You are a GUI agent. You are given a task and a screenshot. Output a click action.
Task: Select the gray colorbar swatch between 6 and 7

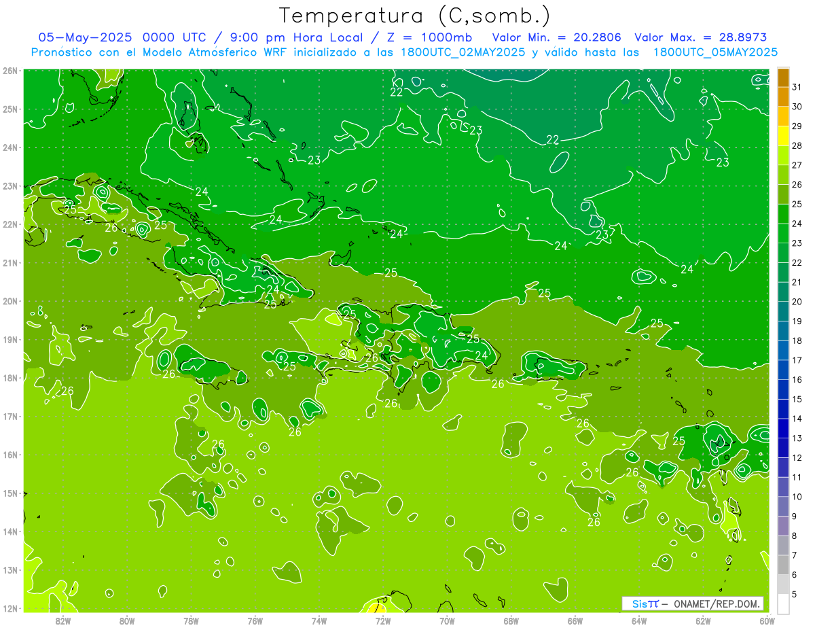coord(783,565)
